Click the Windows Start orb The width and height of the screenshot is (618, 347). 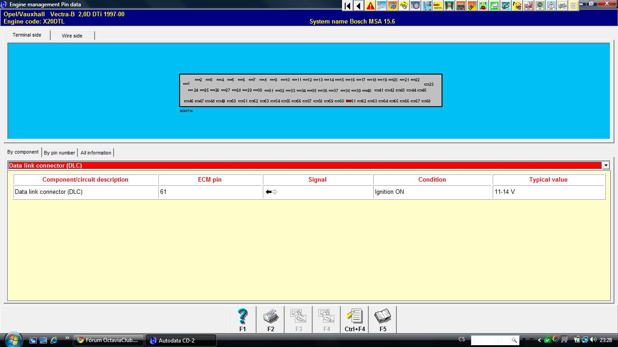coord(12,339)
